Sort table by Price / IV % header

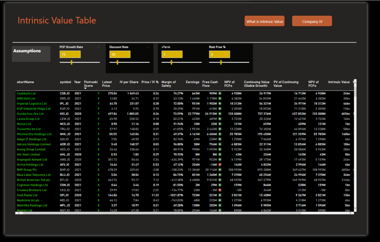150,82
